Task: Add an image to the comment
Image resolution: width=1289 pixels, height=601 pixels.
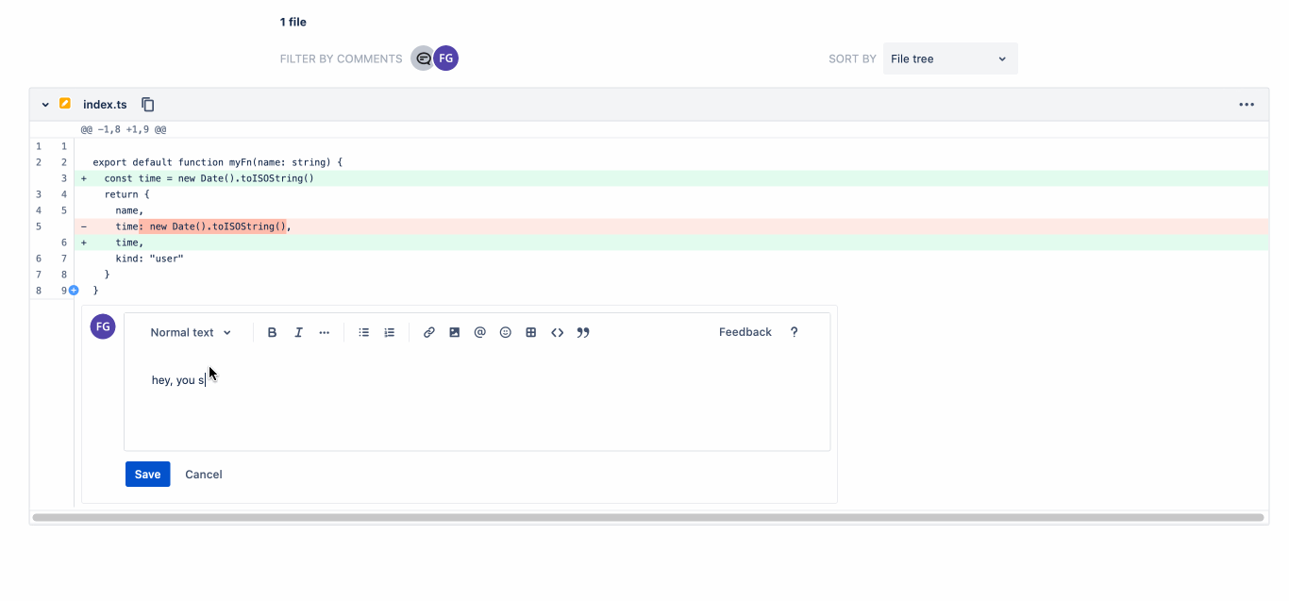Action: (455, 332)
